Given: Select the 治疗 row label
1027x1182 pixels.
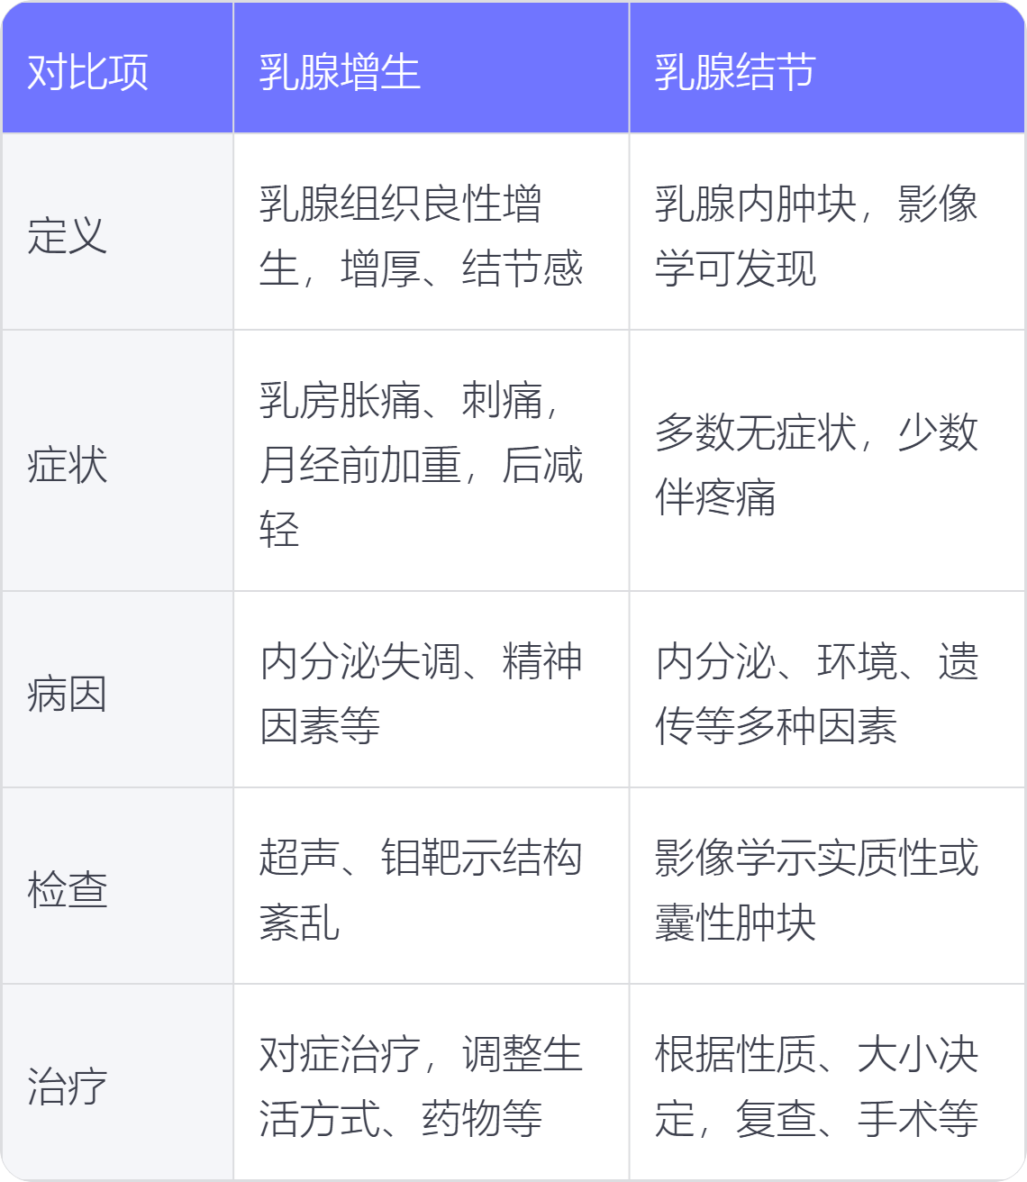Looking at the screenshot, I should click(68, 1087).
